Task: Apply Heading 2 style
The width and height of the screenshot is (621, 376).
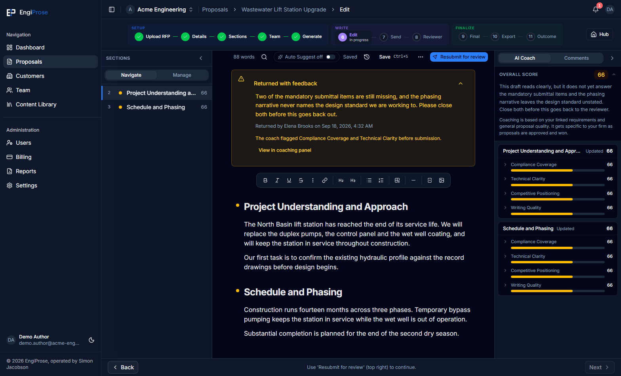Action: [341, 180]
